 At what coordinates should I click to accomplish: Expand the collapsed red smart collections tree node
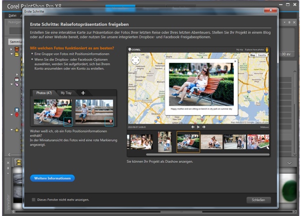pyautogui.click(x=11, y=49)
